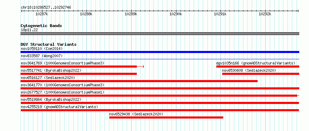Select the thick blue nsv1059110 variant bar
This screenshot has height=131, width=309.
click(x=160, y=52)
